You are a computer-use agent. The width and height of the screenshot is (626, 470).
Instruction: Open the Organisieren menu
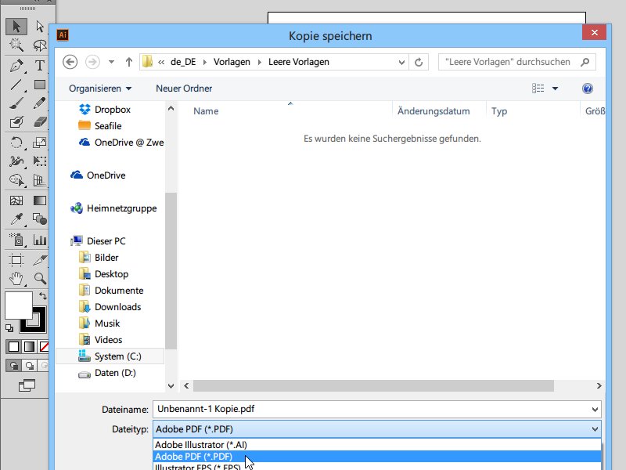(100, 89)
